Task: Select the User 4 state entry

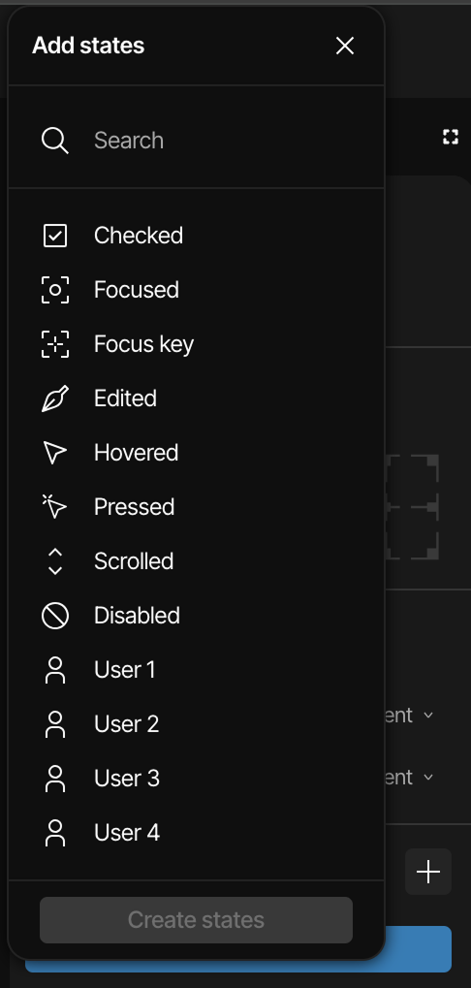Action: tap(196, 832)
